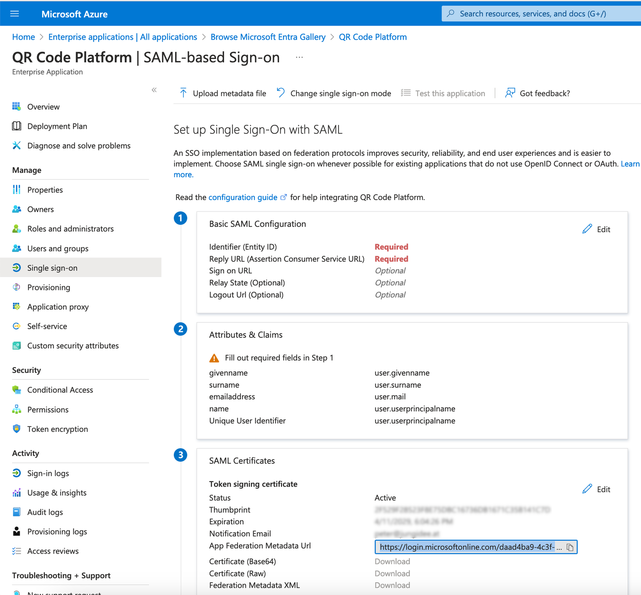Click the Active status value
641x595 pixels.
click(385, 498)
